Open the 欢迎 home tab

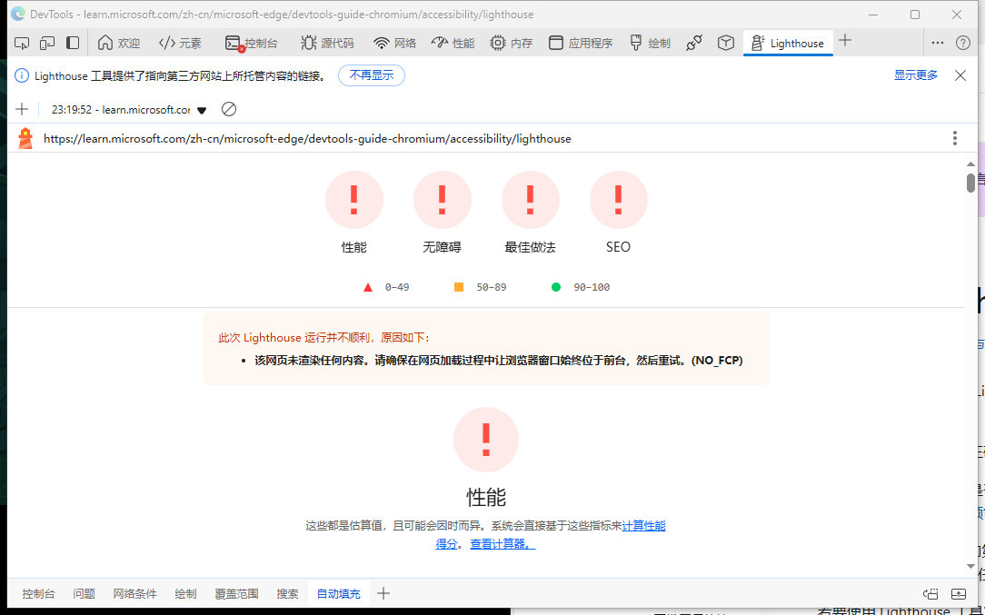[119, 43]
